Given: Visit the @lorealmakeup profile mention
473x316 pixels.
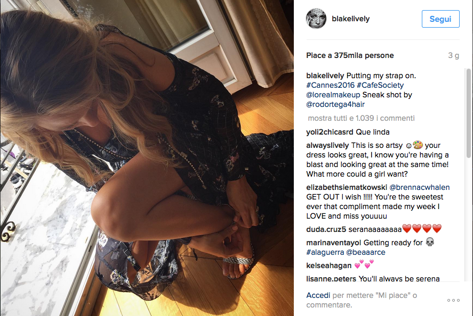Looking at the screenshot, I should pyautogui.click(x=333, y=95).
